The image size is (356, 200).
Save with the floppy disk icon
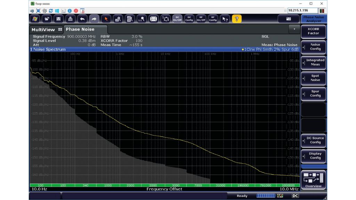(59, 19)
